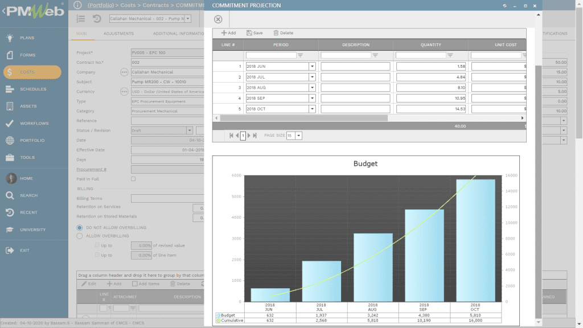Open the Additional Information tab
The width and height of the screenshot is (583, 328).
click(x=178, y=34)
